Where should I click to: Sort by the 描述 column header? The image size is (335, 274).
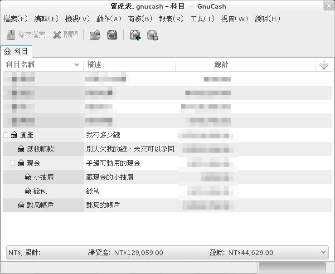tap(130, 64)
